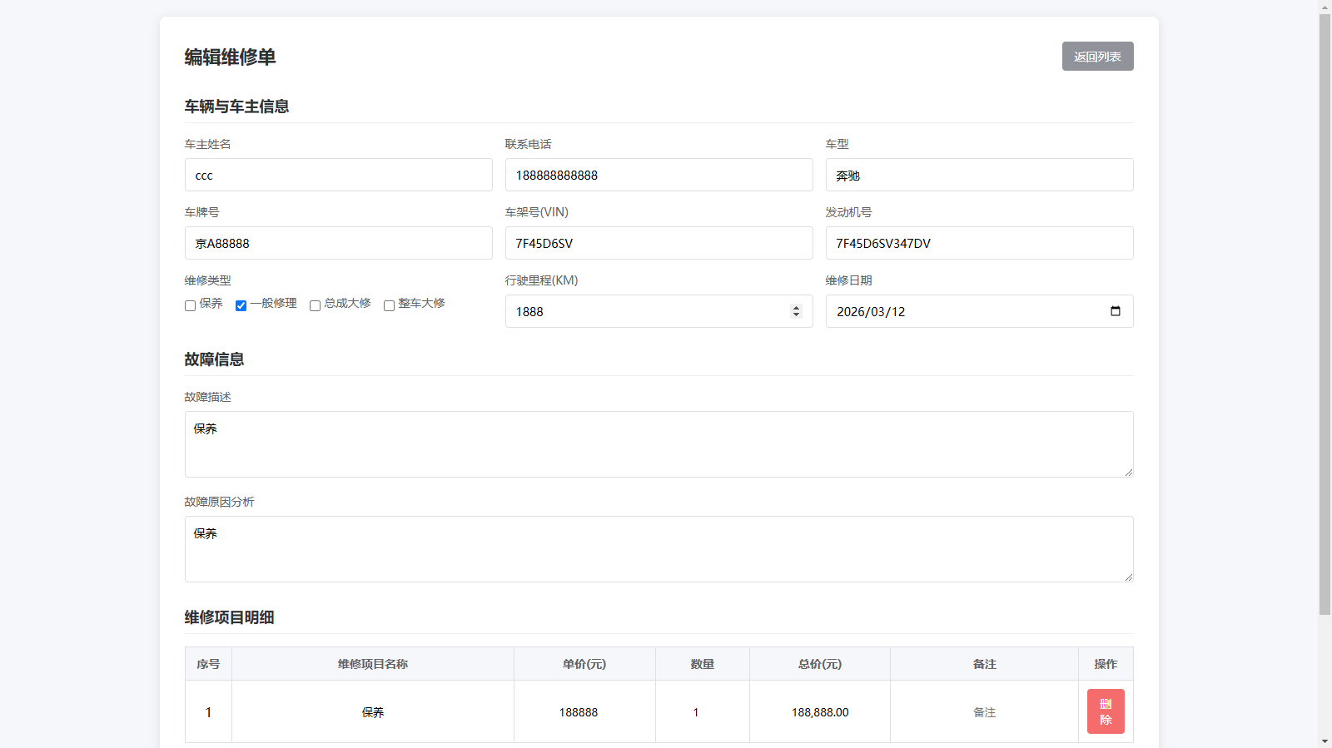Tick the 整车大修 checkbox
This screenshot has height=748, width=1332.
click(x=389, y=305)
